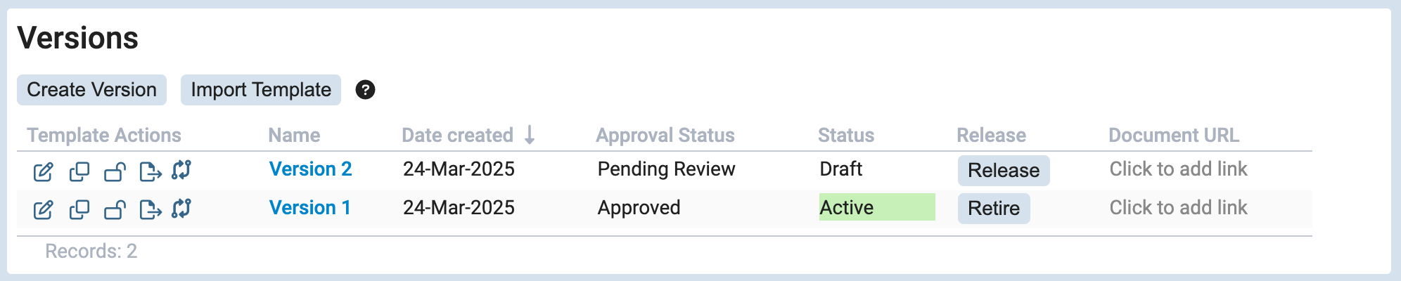The image size is (1401, 281).
Task: Copy Version 1 using the duplicate icon
Action: (x=79, y=209)
